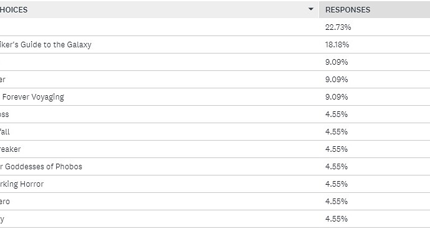This screenshot has width=430, height=229.
Task: Click the 9.09% value beside Forever Voyaging
Action: 337,97
